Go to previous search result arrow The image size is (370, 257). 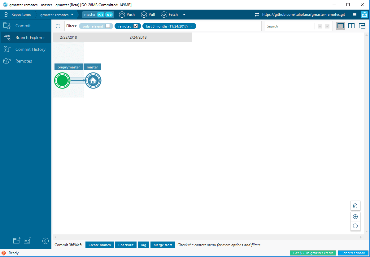(x=320, y=26)
